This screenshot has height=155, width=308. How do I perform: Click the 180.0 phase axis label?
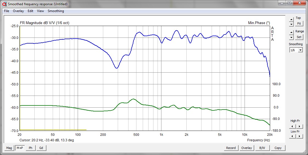pyautogui.click(x=276, y=84)
